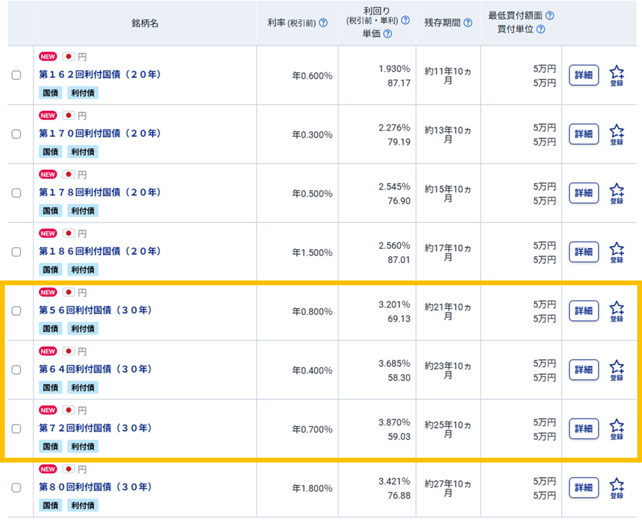Image resolution: width=642 pixels, height=522 pixels.
Task: Click the help icon beside 最低買付額面
Action: [550, 15]
